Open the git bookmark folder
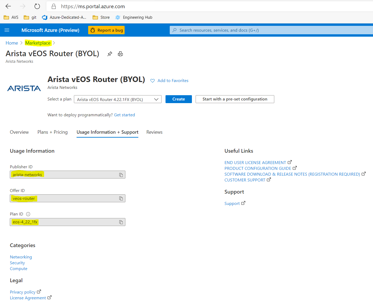This screenshot has height=308, width=373. (30, 17)
